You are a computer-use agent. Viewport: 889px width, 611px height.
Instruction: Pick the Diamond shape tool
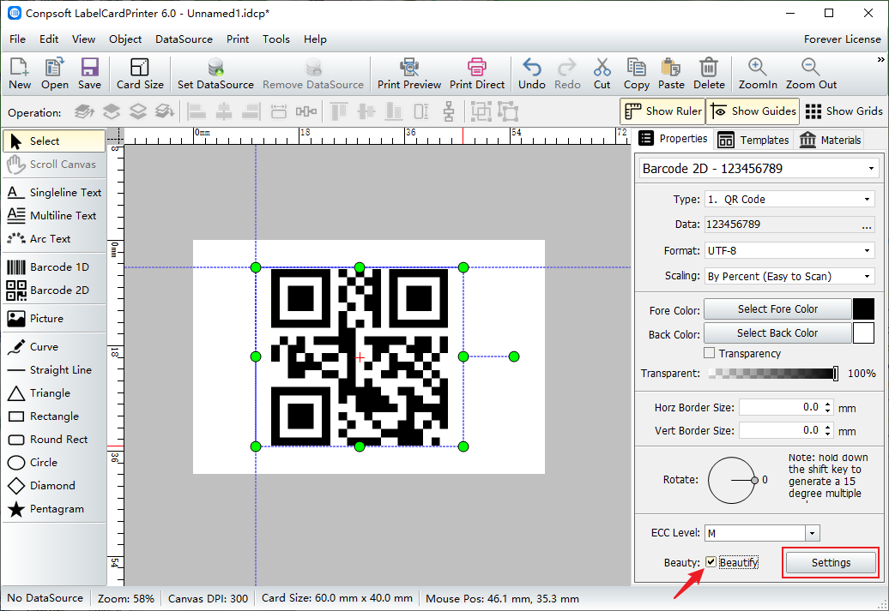54,486
